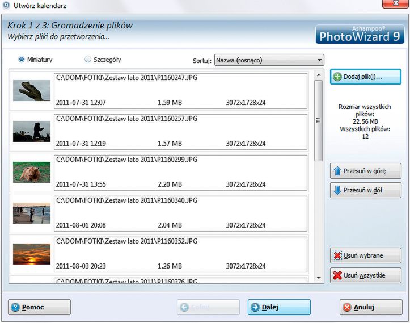
Task: Open help with the Pomoc button
Action: coord(39,307)
